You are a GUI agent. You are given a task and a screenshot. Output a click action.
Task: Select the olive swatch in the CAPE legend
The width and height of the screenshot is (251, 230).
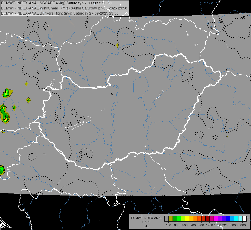coord(171,218)
